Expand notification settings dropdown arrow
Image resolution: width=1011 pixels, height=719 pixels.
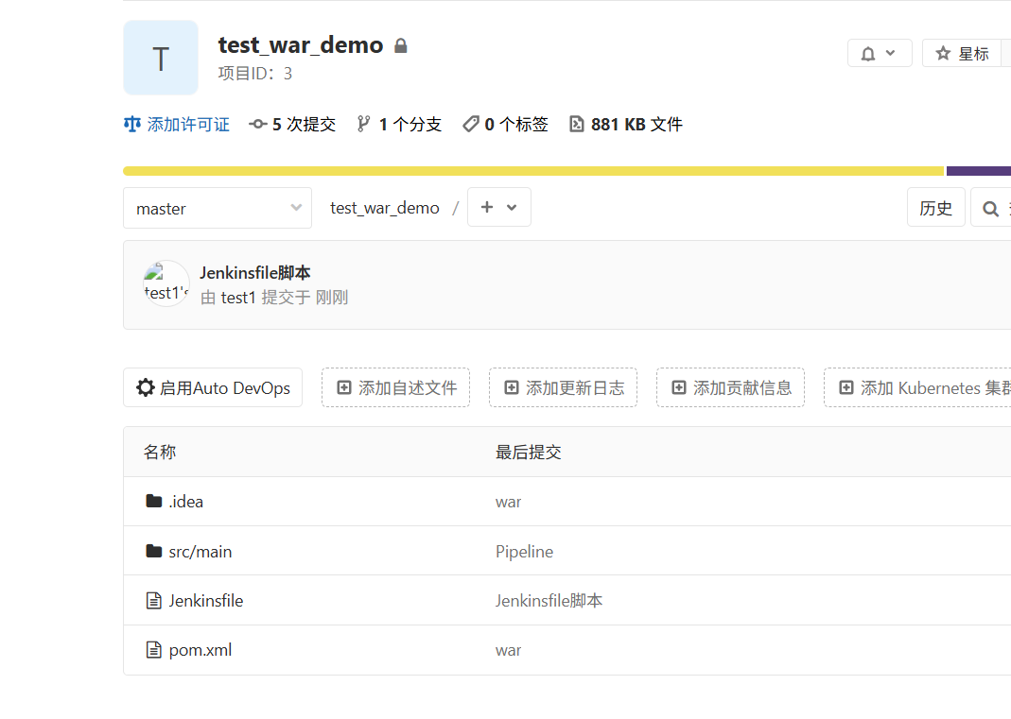click(x=891, y=54)
